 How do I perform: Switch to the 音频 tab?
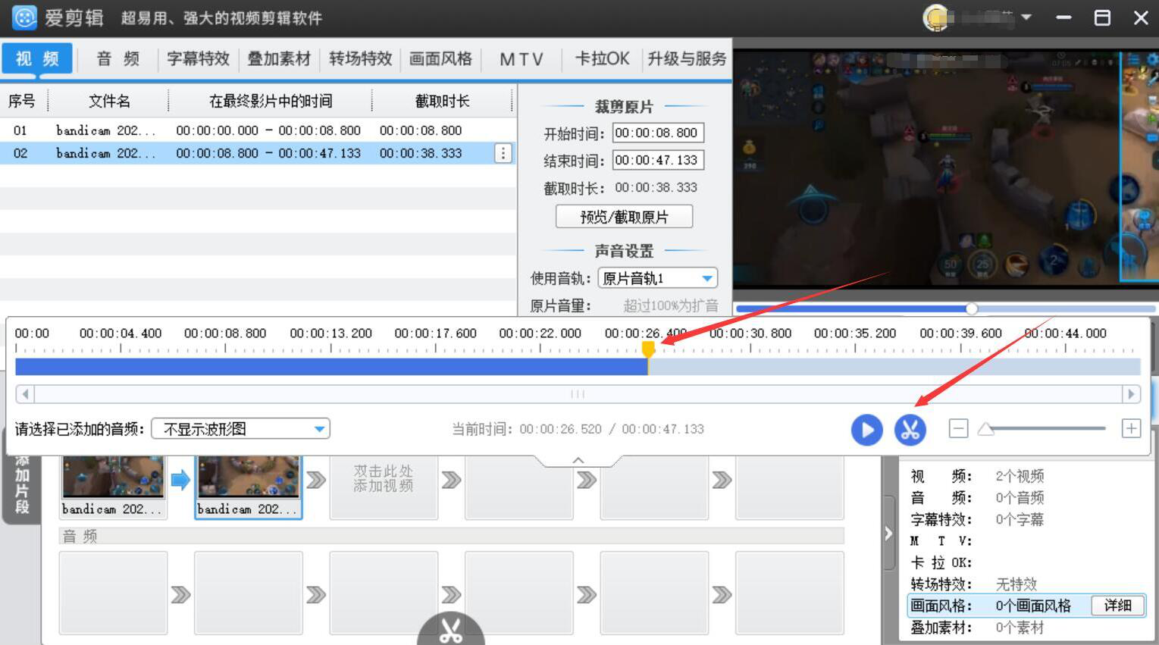[118, 58]
